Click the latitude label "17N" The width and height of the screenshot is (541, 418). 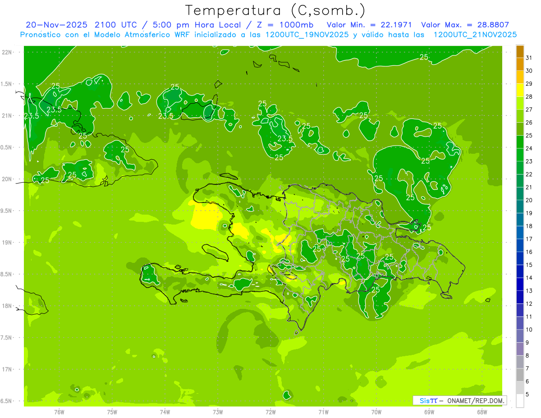click(7, 369)
